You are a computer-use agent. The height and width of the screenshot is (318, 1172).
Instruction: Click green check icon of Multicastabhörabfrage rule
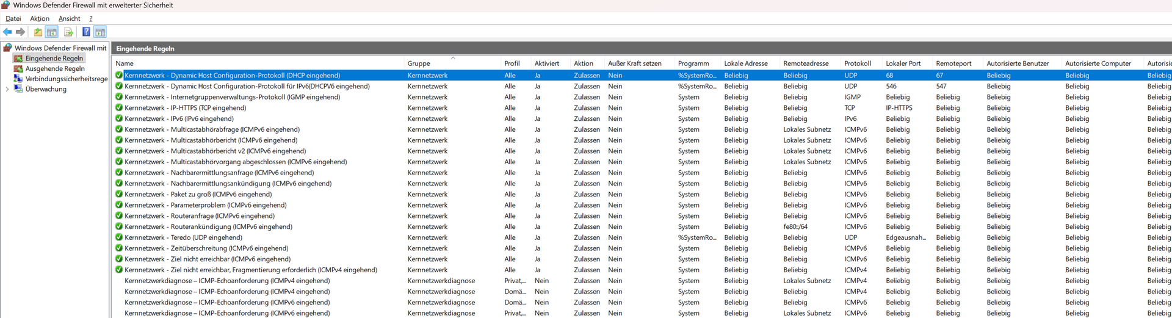[x=119, y=129]
